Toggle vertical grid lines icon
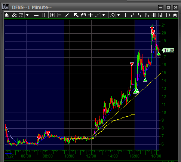 43,15
